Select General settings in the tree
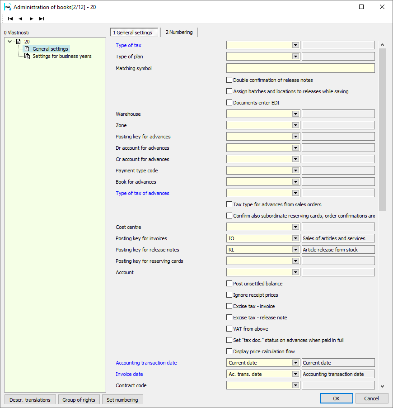The image size is (393, 408). click(50, 49)
